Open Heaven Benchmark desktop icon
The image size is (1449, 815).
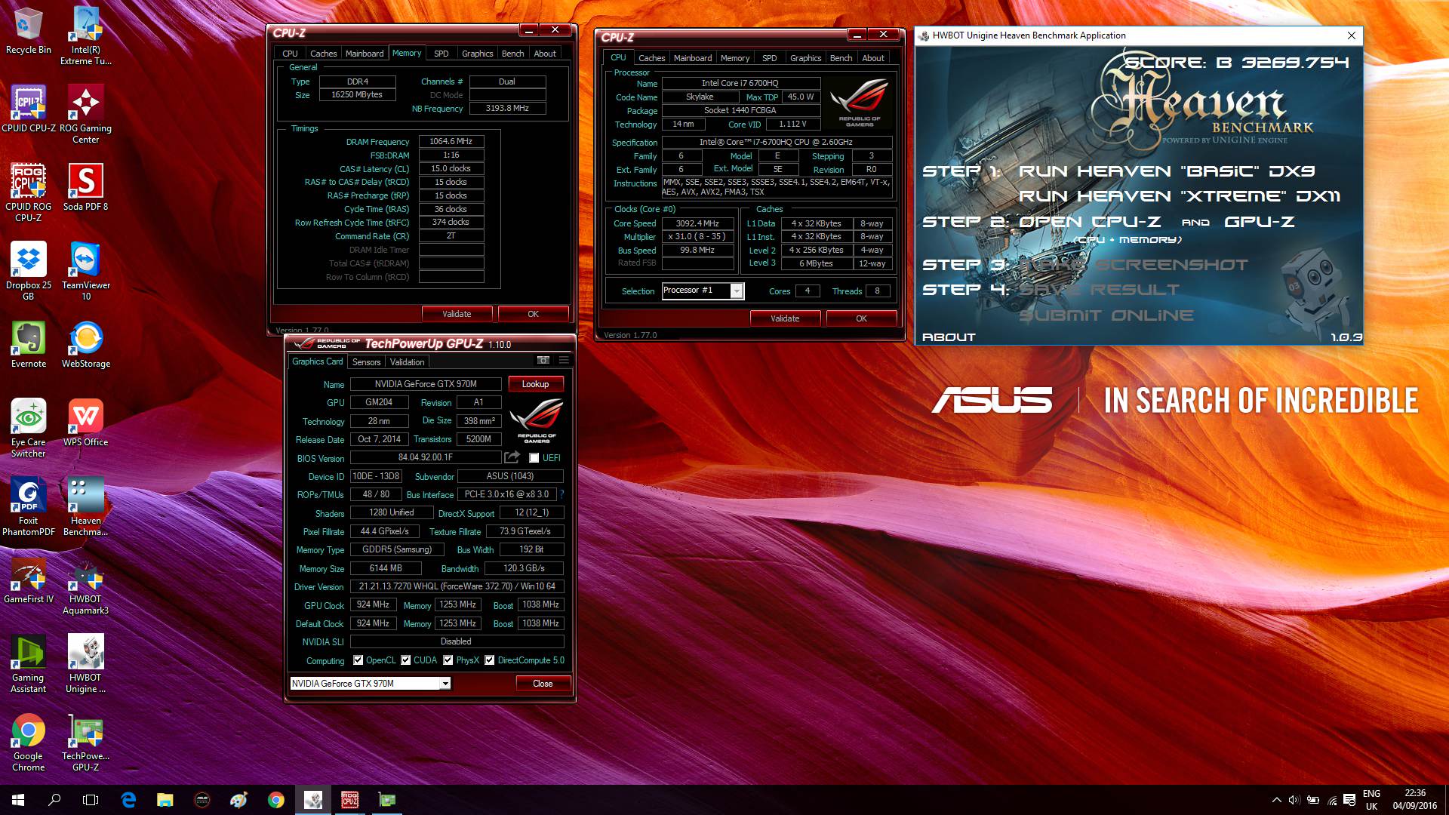click(x=85, y=507)
